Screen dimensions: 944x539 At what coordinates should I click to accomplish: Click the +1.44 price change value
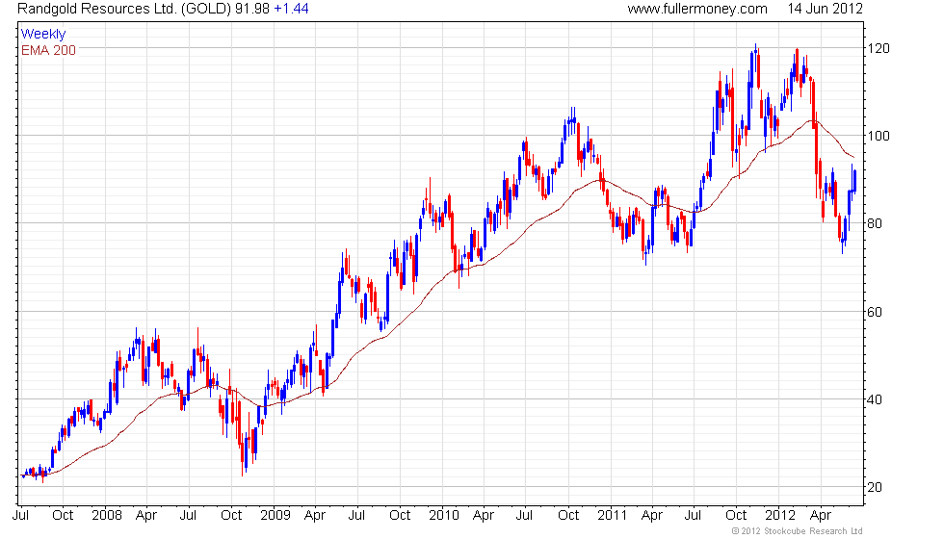pyautogui.click(x=291, y=9)
